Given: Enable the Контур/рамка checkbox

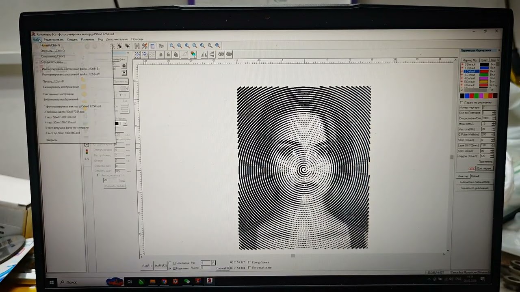Looking at the screenshot, I should click(x=249, y=262).
